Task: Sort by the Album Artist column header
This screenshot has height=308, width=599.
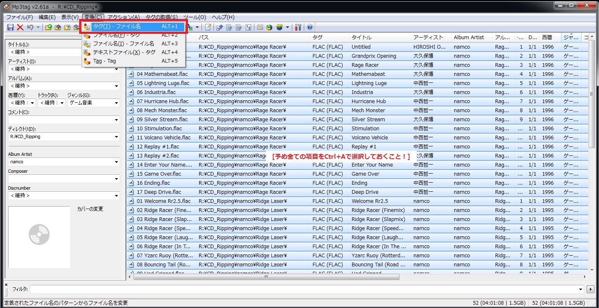Action: pyautogui.click(x=472, y=38)
